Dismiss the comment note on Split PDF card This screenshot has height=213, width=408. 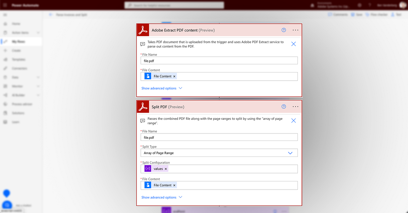coord(294,120)
